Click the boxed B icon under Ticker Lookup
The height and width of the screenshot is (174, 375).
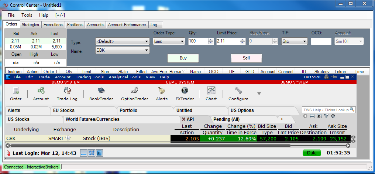pyautogui.click(x=319, y=116)
